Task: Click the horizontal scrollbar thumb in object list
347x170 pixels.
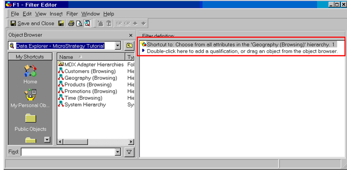Action: click(76, 141)
